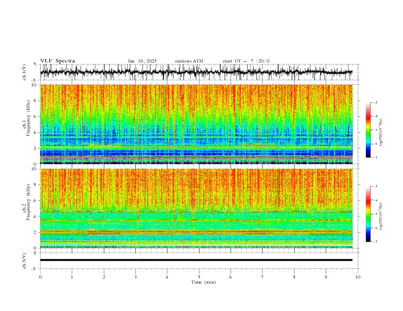Click the "-7" label on the ch.2 colorbar

[x=376, y=242]
